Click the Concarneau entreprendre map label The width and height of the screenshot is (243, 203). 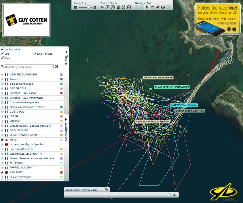click(158, 77)
